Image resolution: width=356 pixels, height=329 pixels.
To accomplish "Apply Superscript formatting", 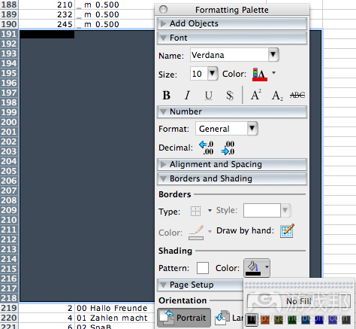I will (x=256, y=95).
